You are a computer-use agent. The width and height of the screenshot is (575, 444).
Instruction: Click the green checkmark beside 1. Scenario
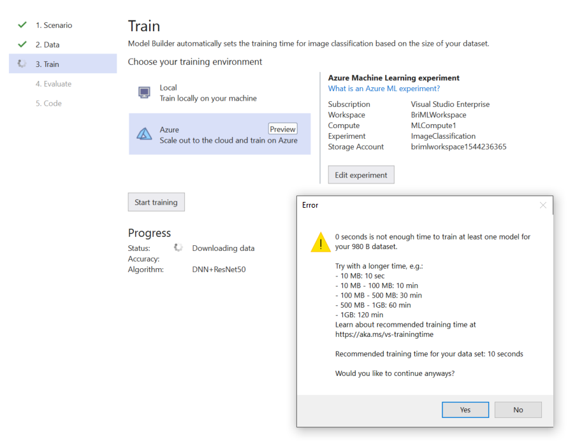(22, 25)
